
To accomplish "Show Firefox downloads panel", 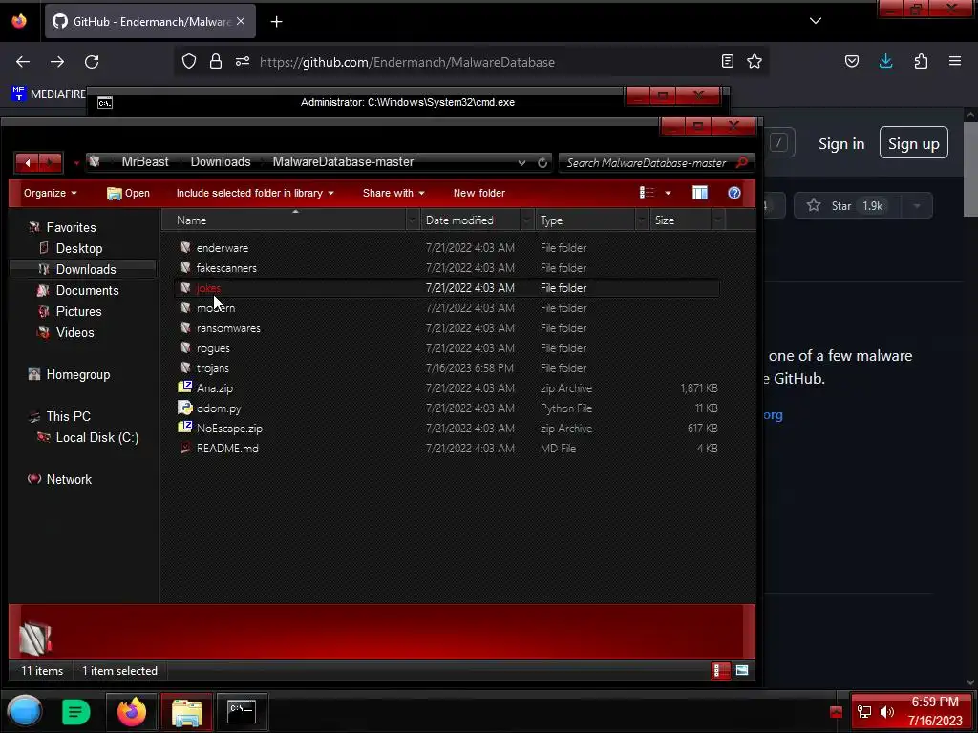I will coord(885,61).
